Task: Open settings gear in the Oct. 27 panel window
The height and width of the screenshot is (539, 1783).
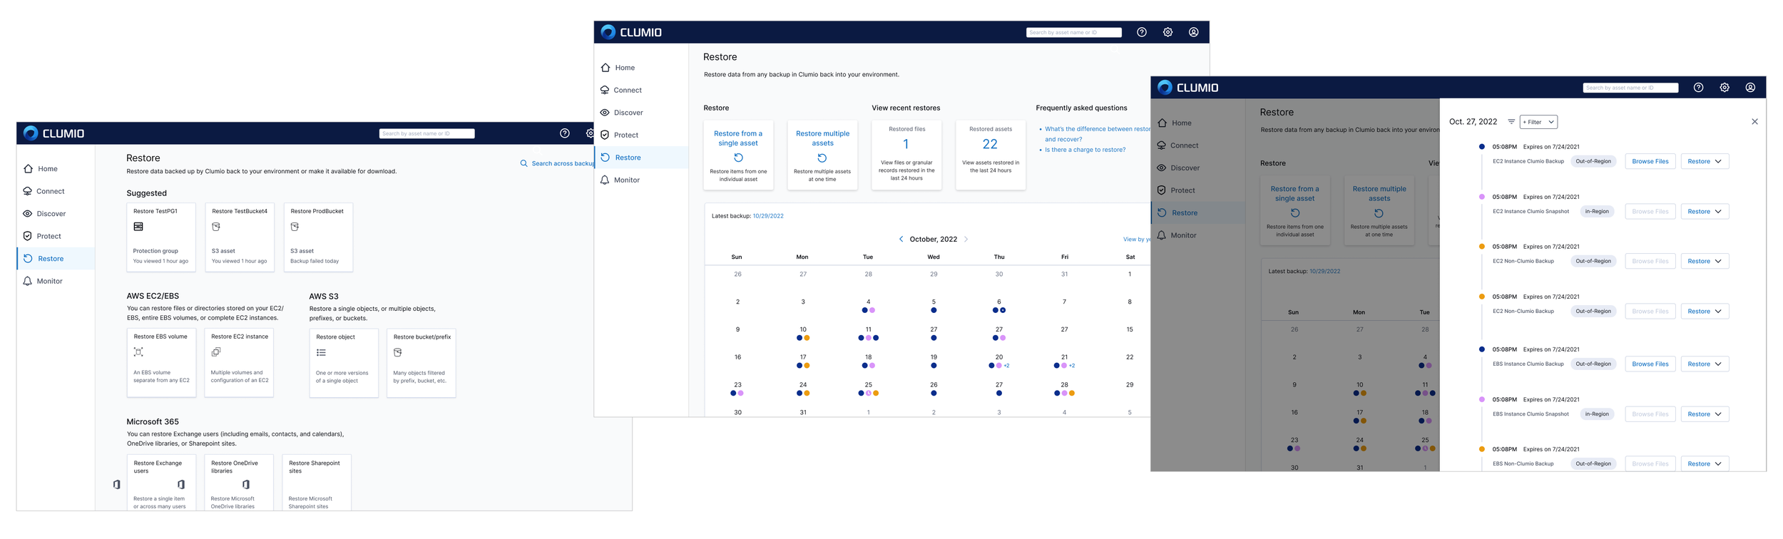Action: click(1725, 88)
